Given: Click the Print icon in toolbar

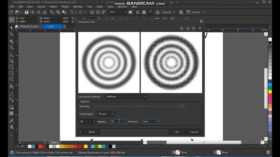Looking at the screenshot, I should 45,12.
